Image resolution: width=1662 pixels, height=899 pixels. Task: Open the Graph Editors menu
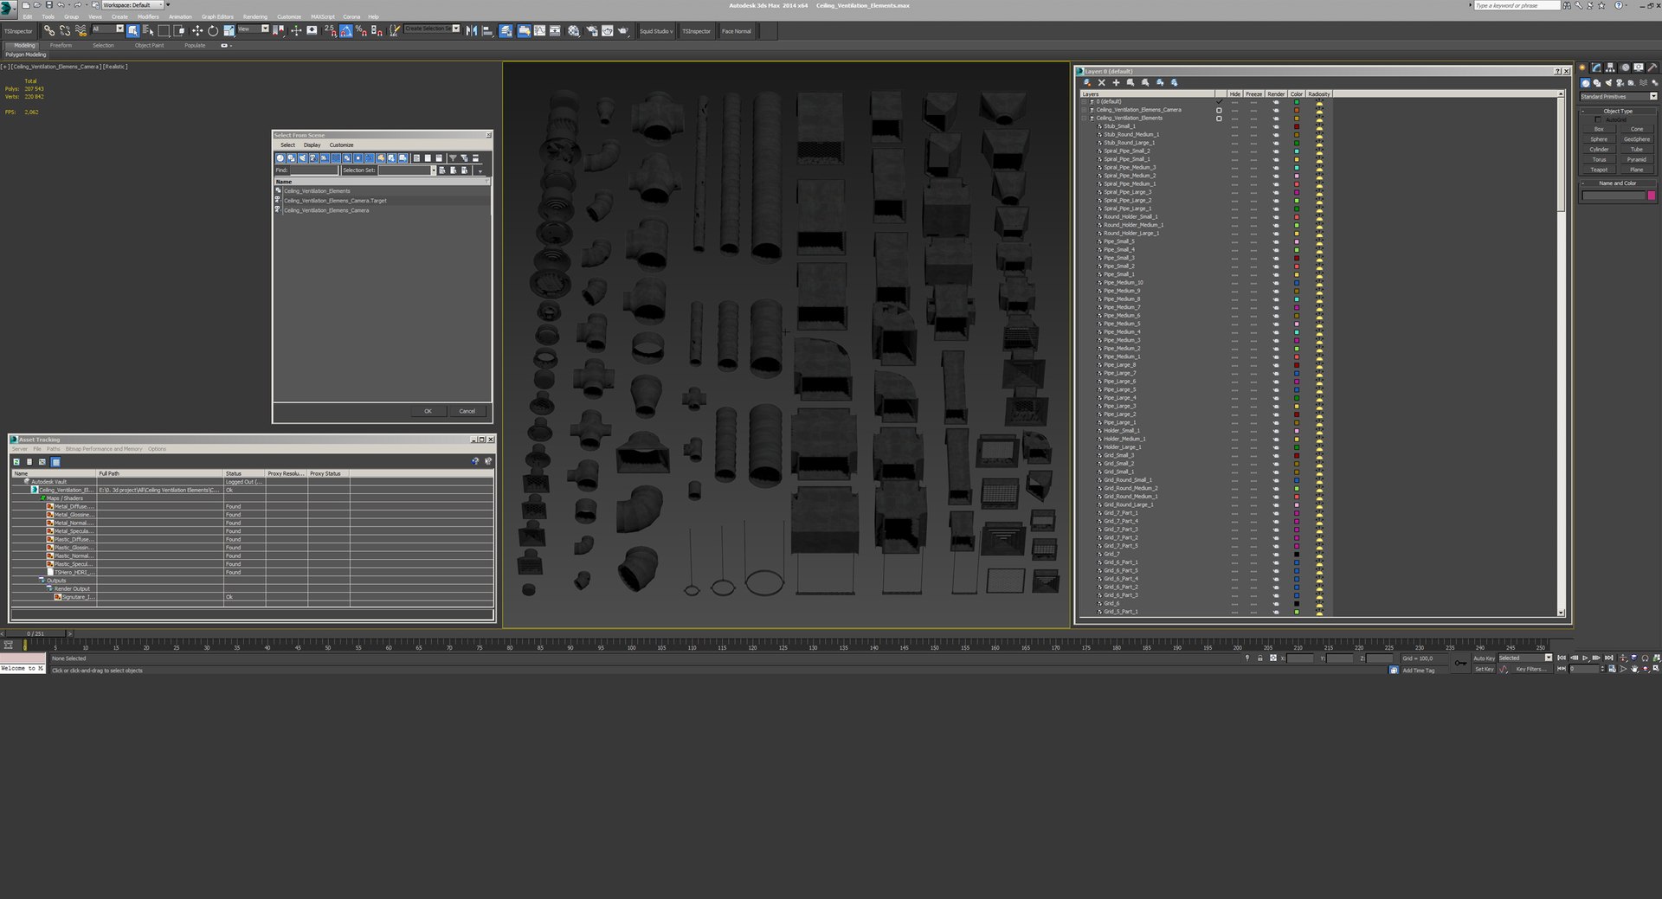pyautogui.click(x=217, y=16)
